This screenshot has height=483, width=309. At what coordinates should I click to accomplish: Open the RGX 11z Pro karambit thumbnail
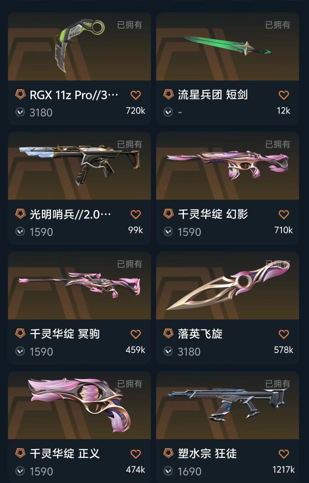[80, 46]
